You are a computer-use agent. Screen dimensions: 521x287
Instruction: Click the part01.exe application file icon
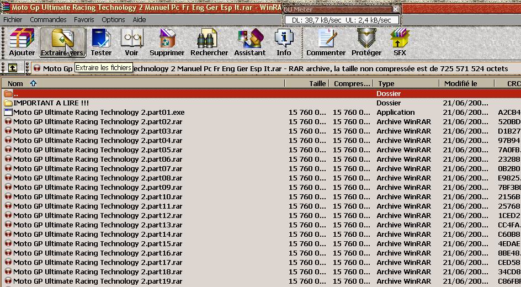click(x=8, y=112)
